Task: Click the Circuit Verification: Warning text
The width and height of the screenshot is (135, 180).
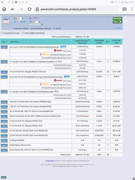Action: point(41,28)
